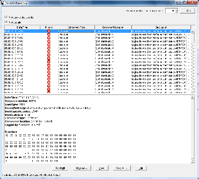Screen dimensions: 199x179
Task: Sort by the Component Type column header
Action: (x=76, y=27)
